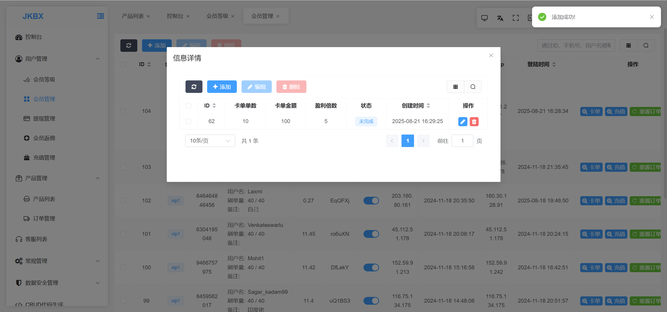This screenshot has height=312, width=667.
Task: Click the 前往 page number input field
Action: click(x=462, y=141)
